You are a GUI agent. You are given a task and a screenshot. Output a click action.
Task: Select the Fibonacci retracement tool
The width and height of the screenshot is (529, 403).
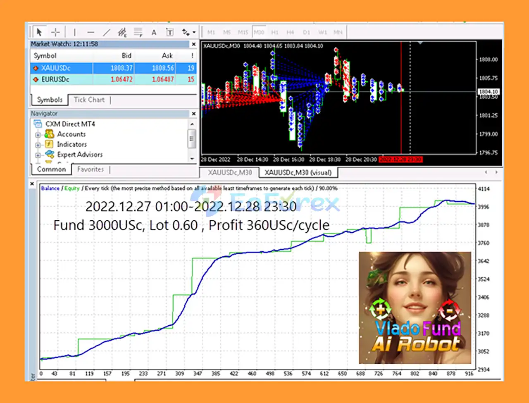[x=138, y=32]
